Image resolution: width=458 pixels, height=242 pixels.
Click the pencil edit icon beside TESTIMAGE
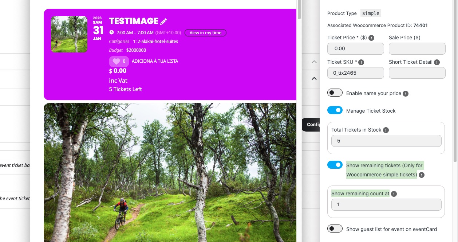tap(164, 22)
